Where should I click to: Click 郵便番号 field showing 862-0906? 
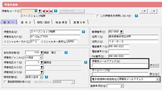coord(114,32)
